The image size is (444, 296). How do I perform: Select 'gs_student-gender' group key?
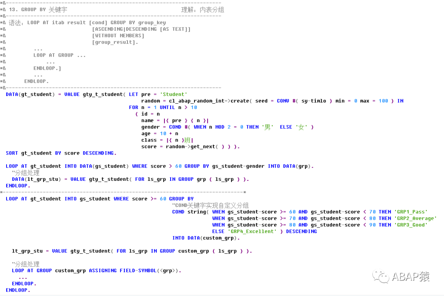coord(238,166)
